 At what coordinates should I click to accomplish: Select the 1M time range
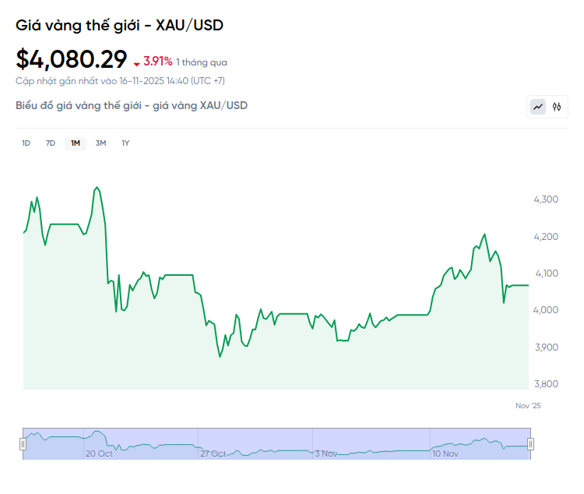click(x=76, y=143)
